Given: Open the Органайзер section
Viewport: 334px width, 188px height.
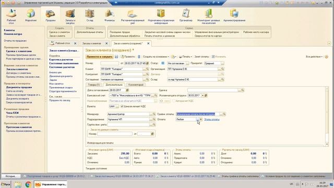Looking at the screenshot, I should coord(186,15).
